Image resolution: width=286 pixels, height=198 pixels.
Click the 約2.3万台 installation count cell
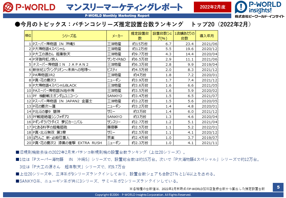(140, 143)
